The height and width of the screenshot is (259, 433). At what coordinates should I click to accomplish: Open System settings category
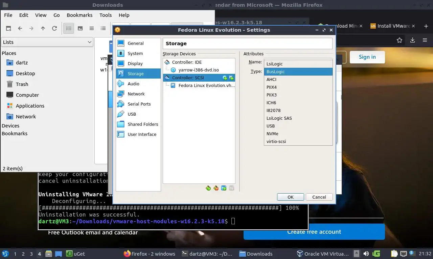pos(138,53)
